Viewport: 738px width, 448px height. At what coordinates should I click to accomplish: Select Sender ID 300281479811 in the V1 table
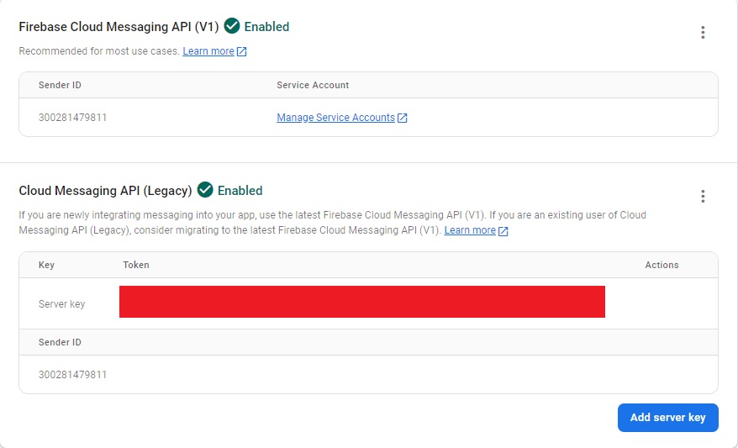(72, 117)
